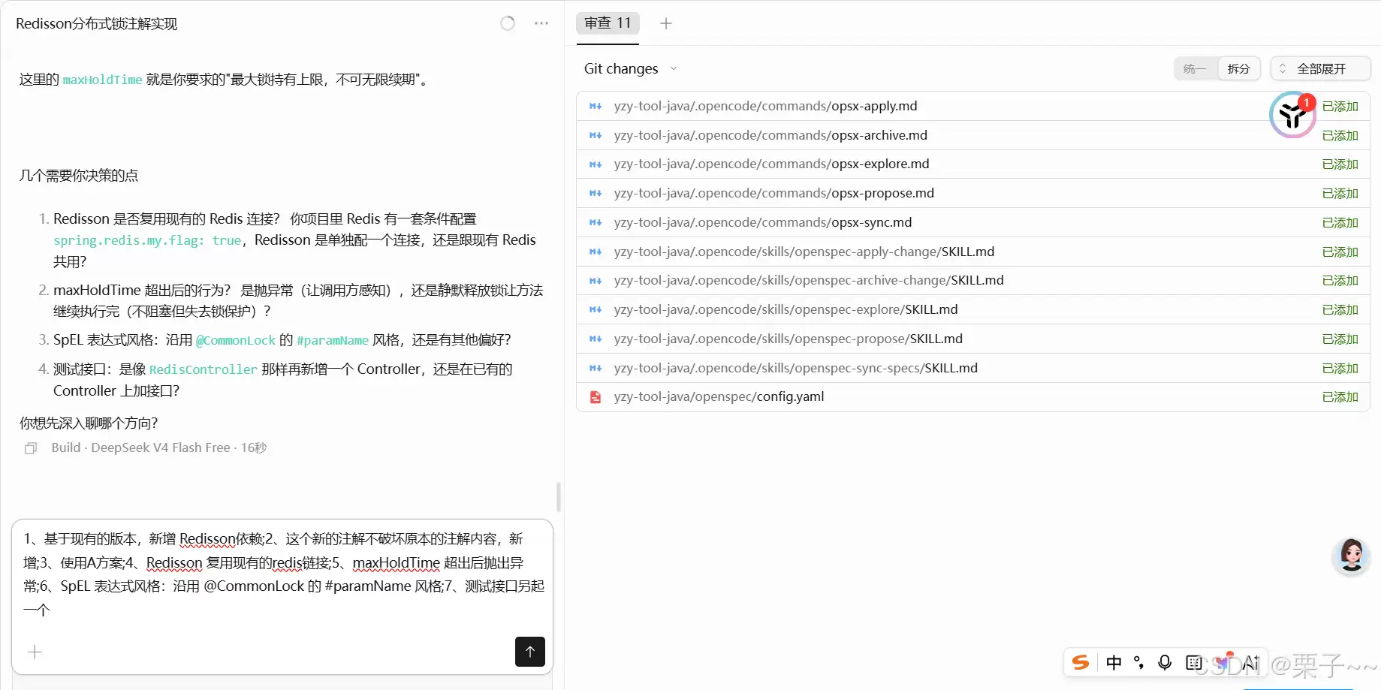Open the session more-options ellipsis menu
Image resolution: width=1381 pixels, height=690 pixels.
[541, 23]
